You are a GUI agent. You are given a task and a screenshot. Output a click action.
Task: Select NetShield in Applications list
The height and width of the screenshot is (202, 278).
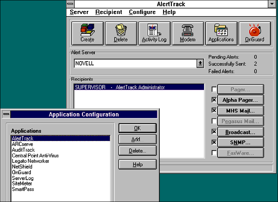click(61, 166)
